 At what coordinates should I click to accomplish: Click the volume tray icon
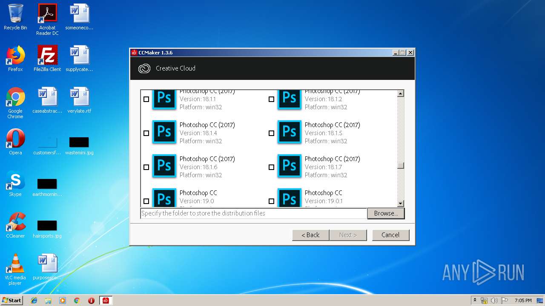494,300
